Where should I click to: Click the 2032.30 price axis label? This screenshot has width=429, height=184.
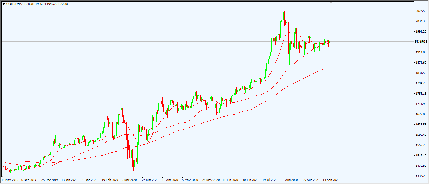coord(421,21)
